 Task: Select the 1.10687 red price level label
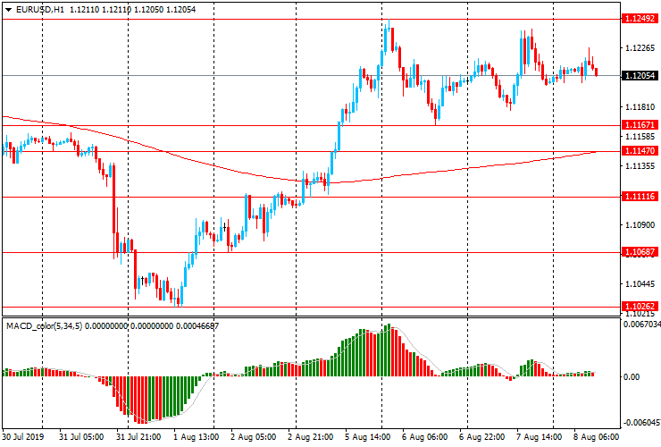640,252
